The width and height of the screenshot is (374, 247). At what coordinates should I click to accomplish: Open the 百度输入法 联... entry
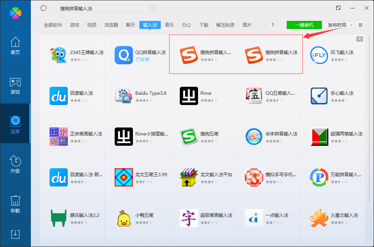72,177
